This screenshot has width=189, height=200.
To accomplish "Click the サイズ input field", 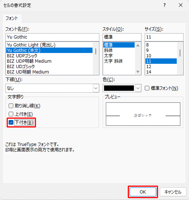I will (164, 37).
